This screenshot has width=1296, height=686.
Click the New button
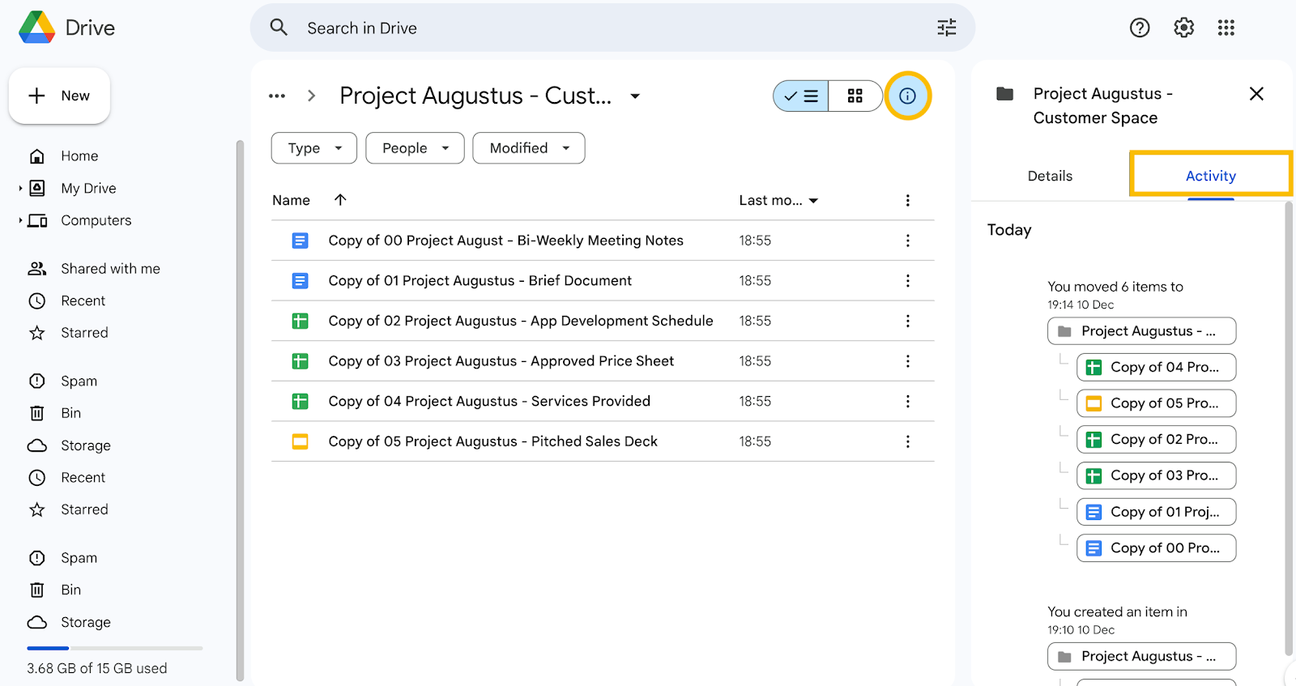click(60, 96)
